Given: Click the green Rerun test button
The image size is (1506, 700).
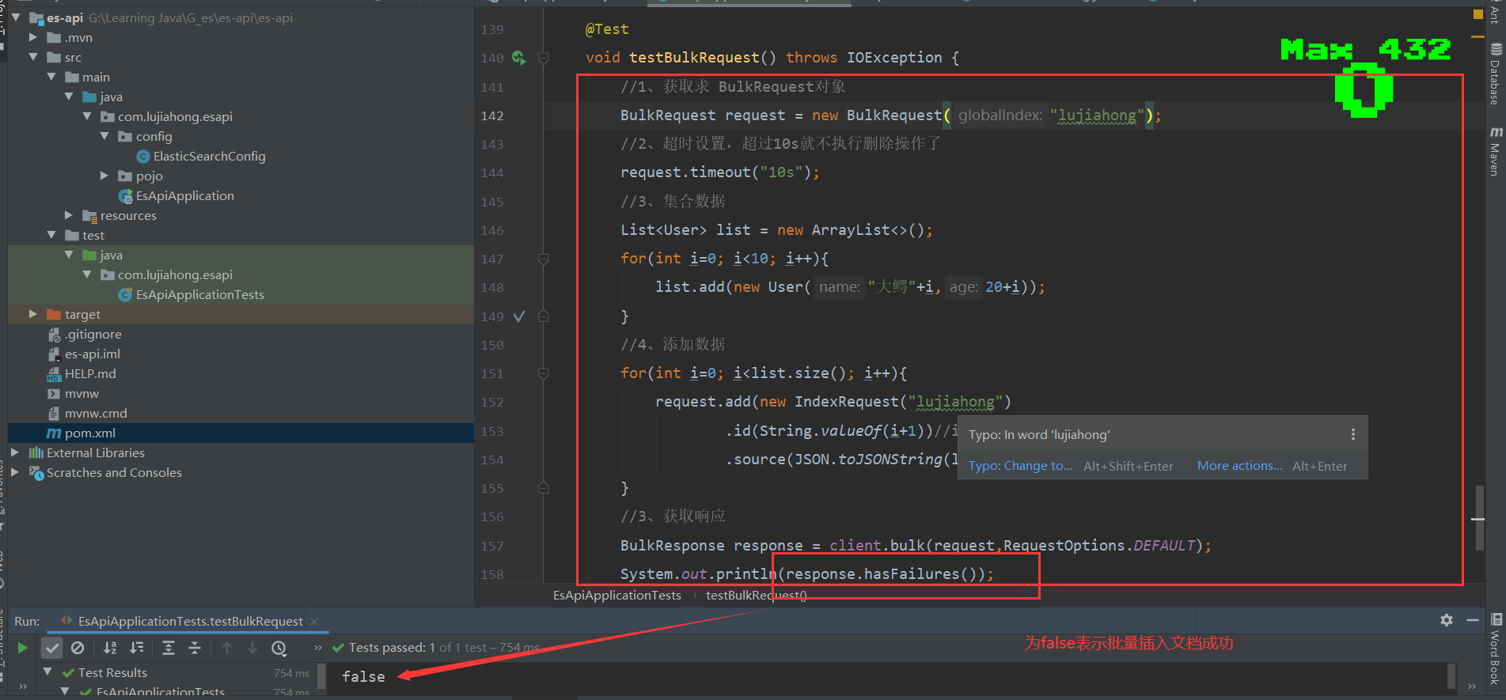Looking at the screenshot, I should [x=22, y=648].
